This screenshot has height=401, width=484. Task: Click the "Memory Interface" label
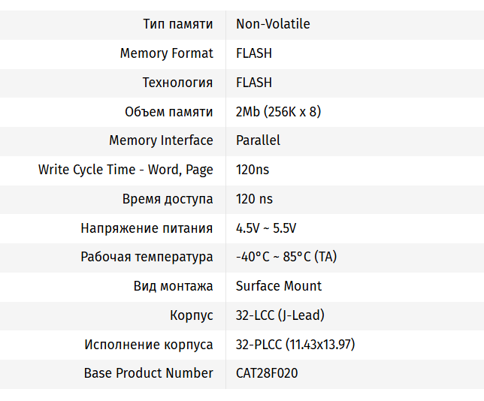pos(161,140)
